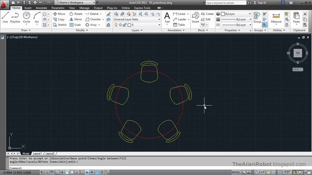
Task: Click the Mirror tool in Modify
Action: tap(76, 19)
